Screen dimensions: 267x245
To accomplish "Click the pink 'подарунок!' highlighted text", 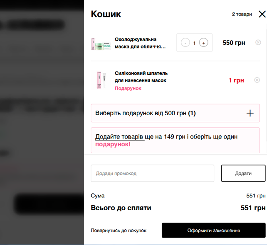I will point(113,144).
